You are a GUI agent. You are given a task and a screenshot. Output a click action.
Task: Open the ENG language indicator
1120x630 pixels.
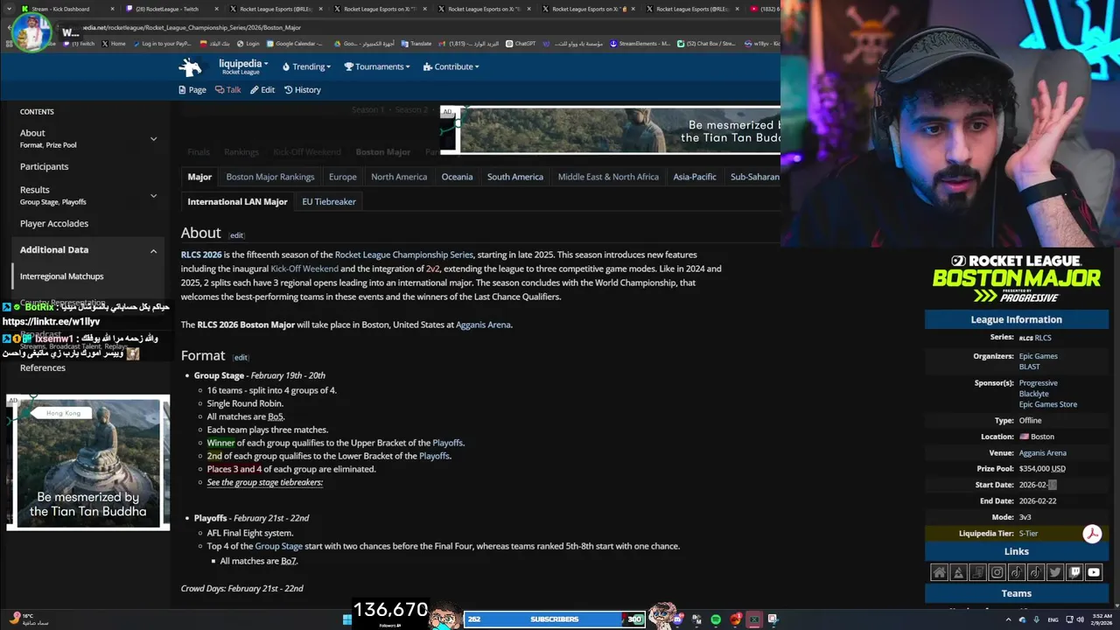point(1053,619)
